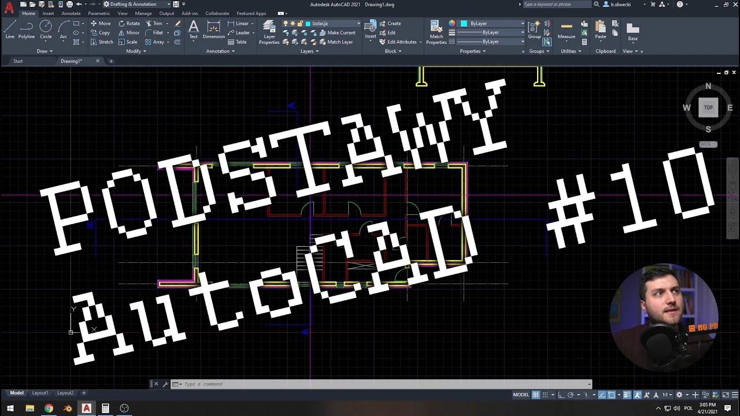Toggle object snap tracking in status bar

602,395
